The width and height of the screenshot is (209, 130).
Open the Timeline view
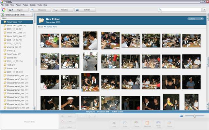click(x=62, y=10)
